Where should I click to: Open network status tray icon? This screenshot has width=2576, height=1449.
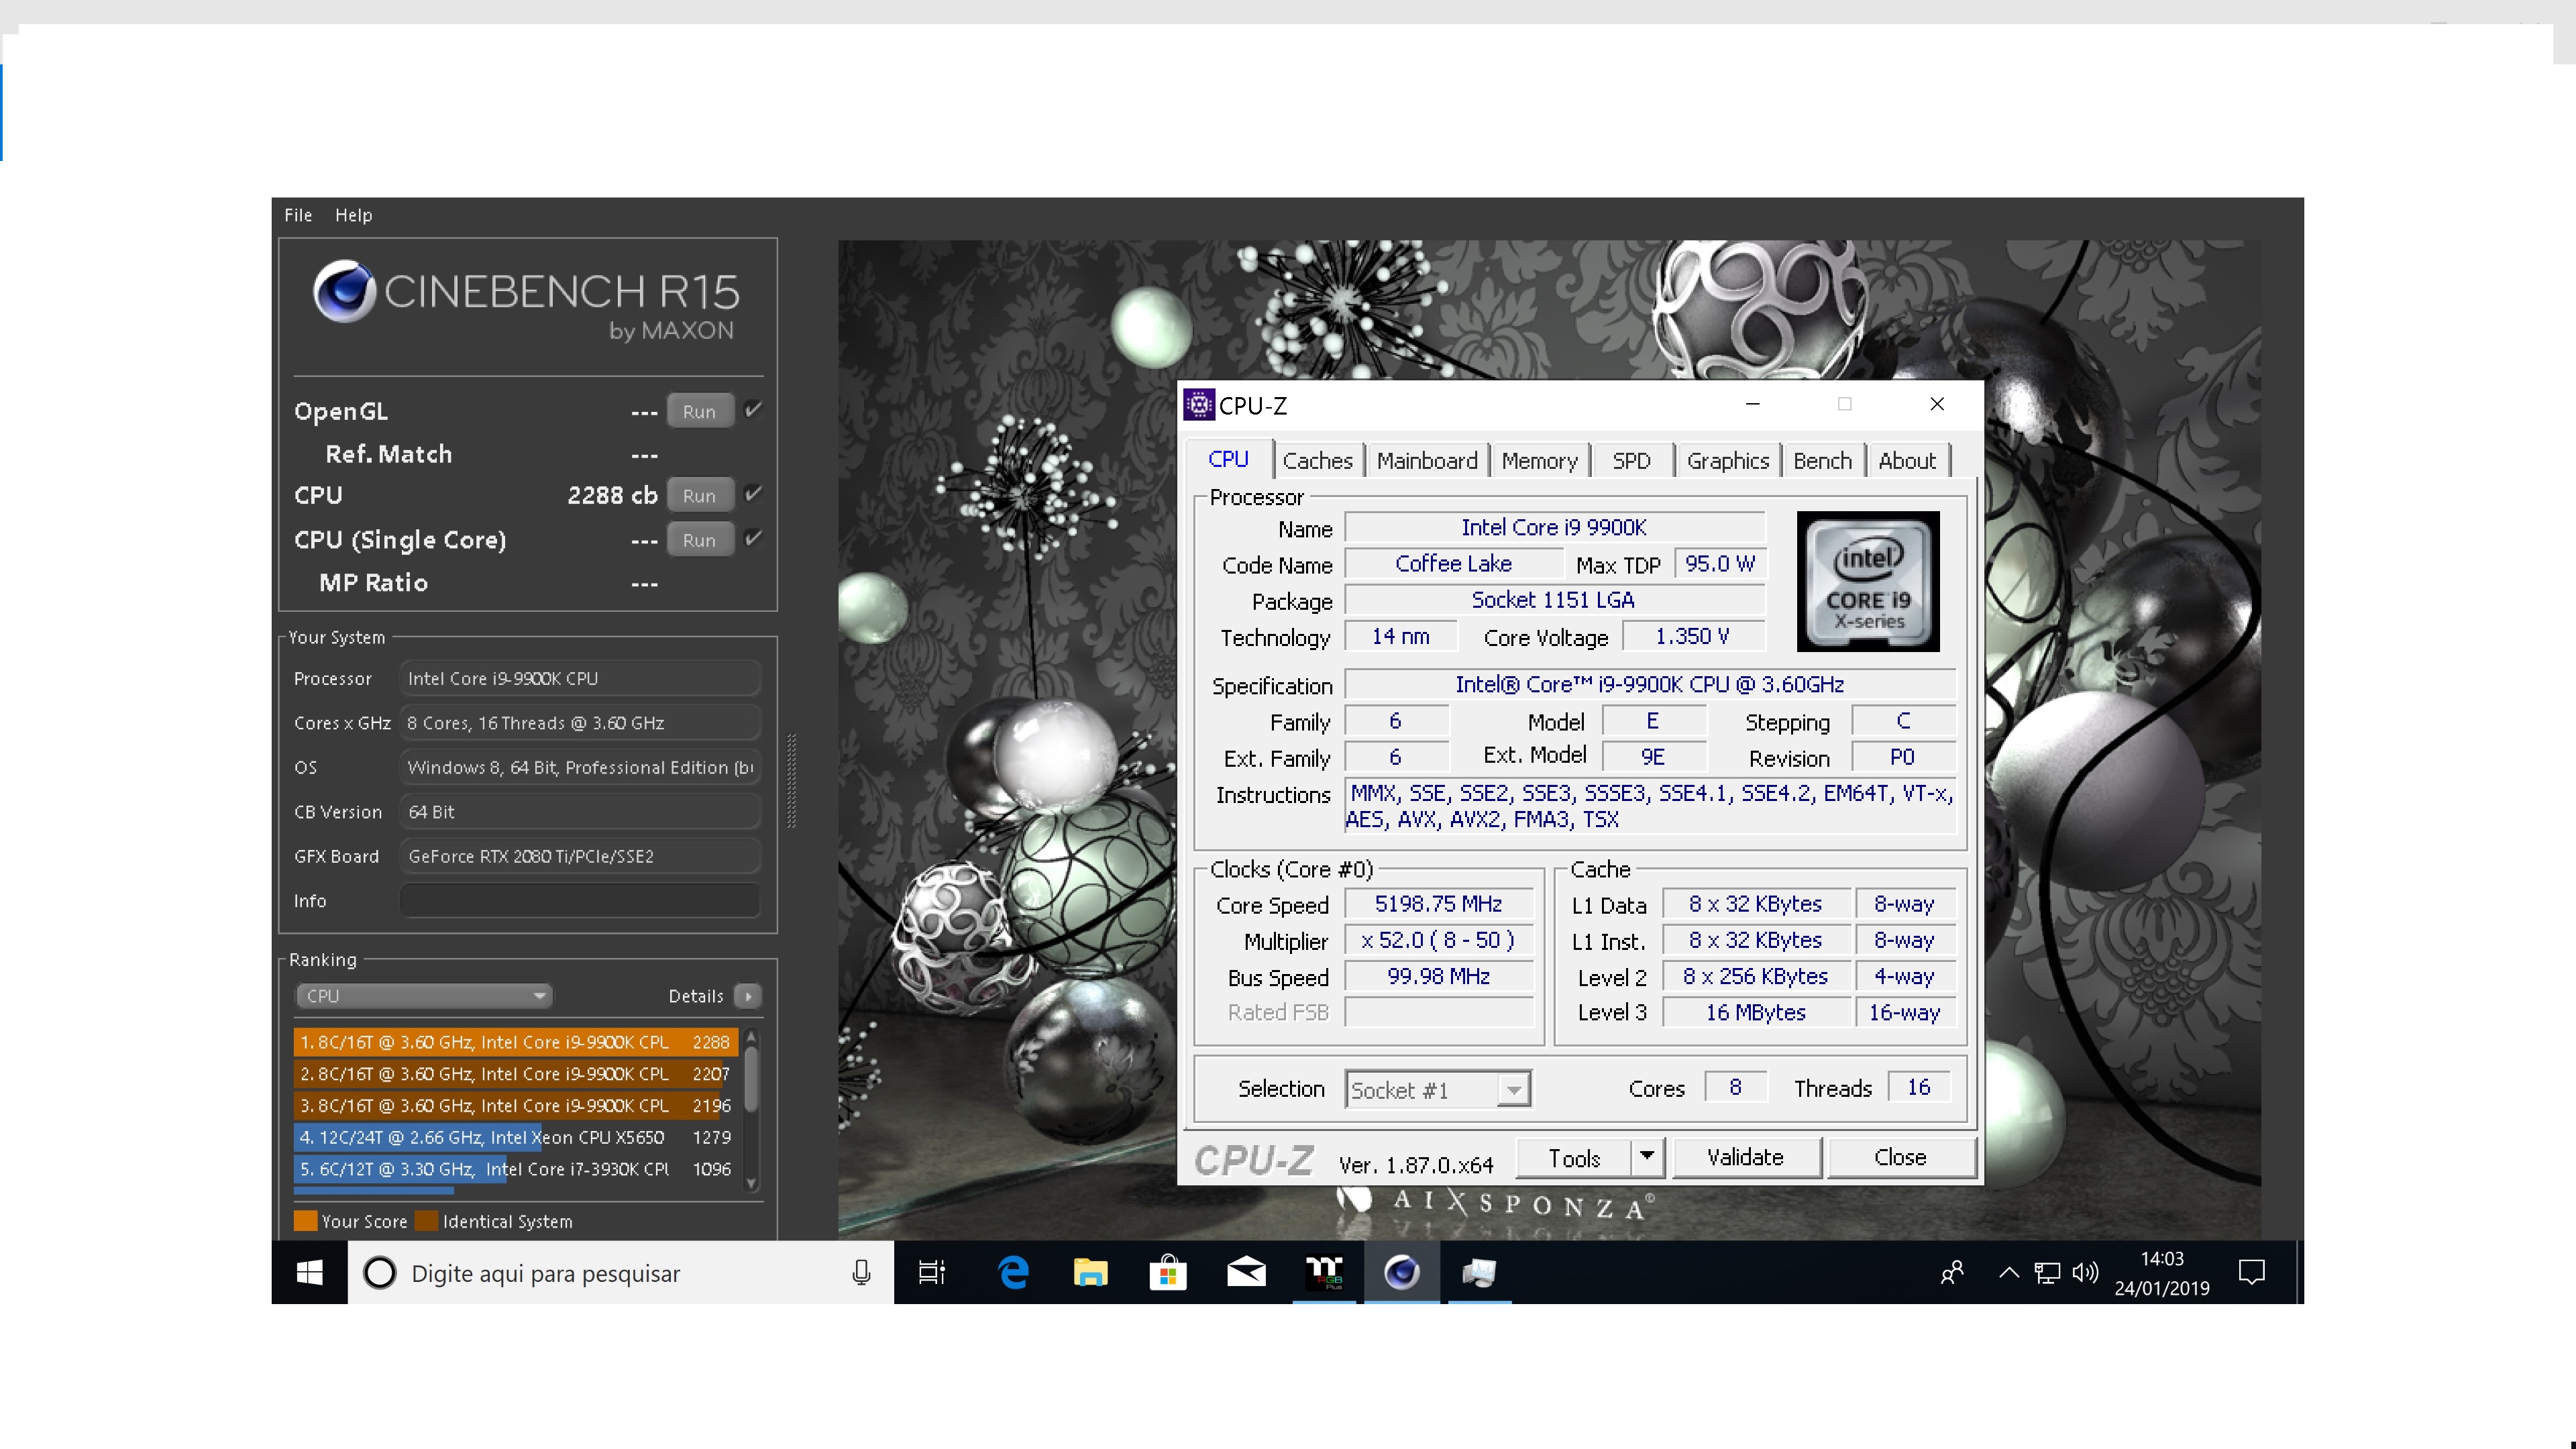2047,1273
